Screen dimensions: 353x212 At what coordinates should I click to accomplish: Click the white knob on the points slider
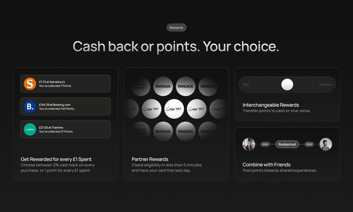click(287, 84)
